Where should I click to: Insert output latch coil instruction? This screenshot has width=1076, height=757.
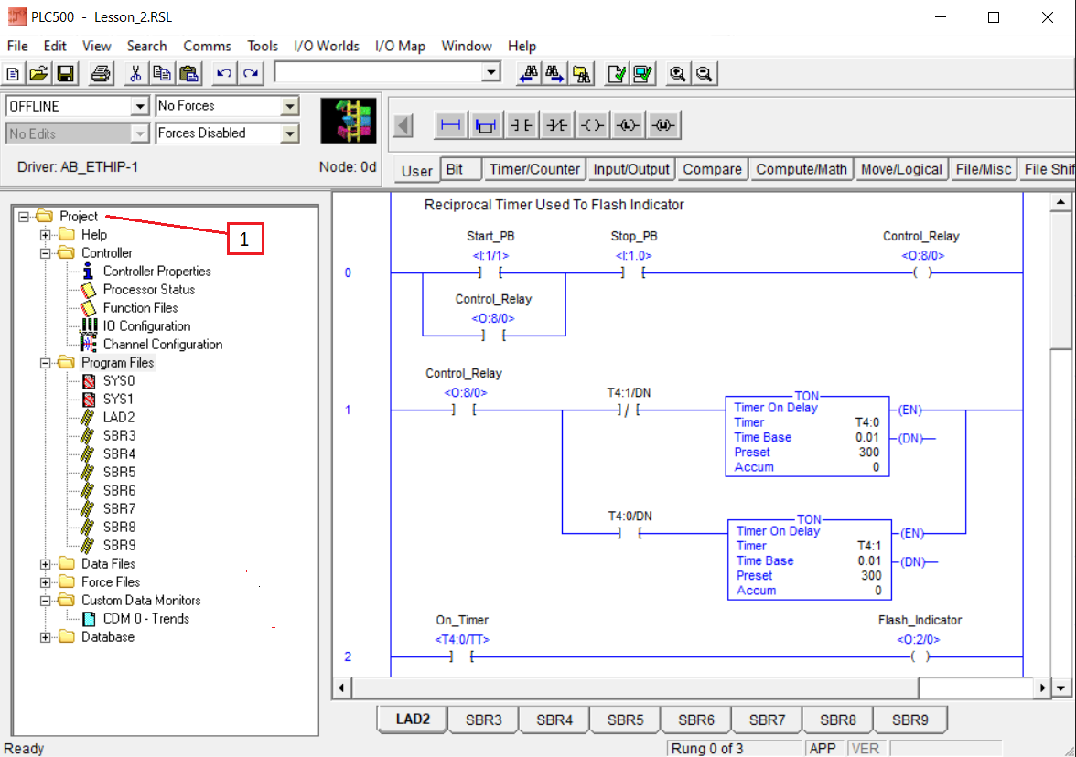(628, 124)
